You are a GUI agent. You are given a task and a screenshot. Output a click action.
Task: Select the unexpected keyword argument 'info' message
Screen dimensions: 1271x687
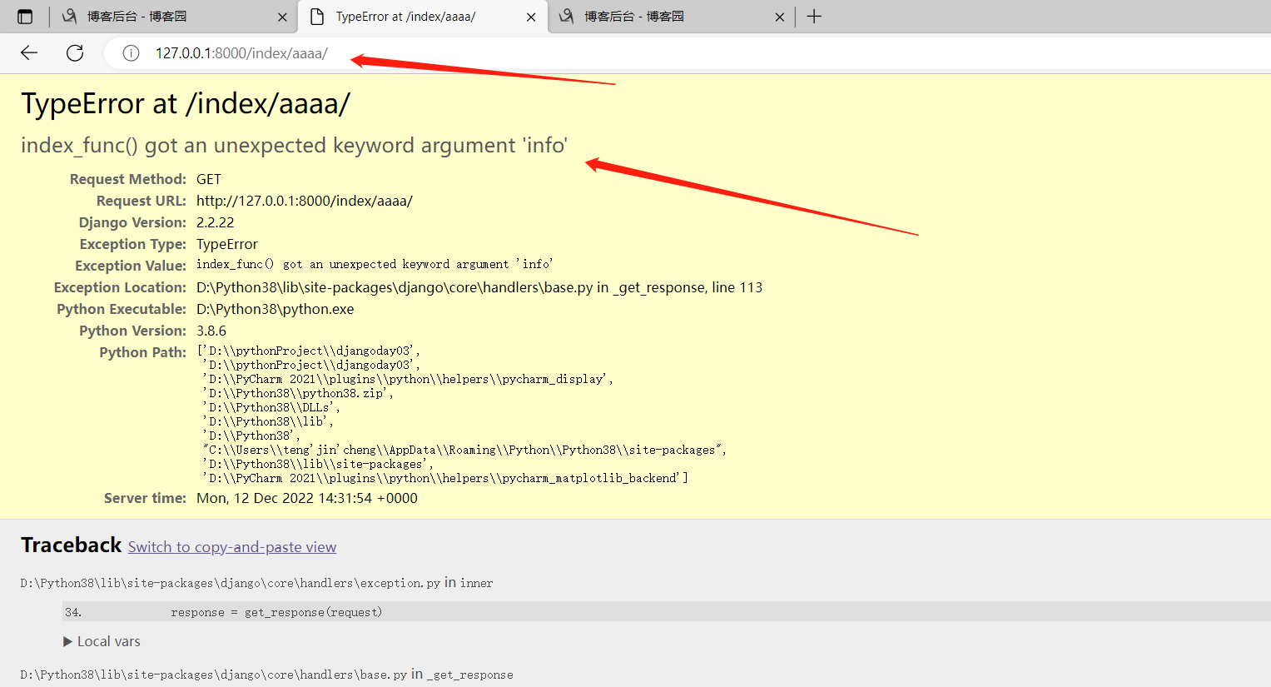pos(294,146)
